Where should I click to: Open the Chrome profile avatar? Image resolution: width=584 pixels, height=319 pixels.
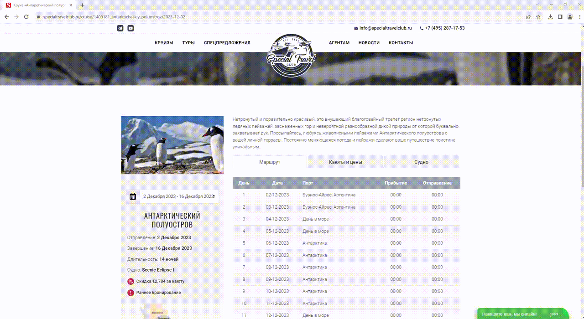point(570,17)
